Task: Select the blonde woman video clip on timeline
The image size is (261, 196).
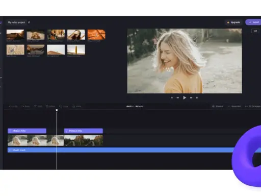Action: [x=36, y=140]
